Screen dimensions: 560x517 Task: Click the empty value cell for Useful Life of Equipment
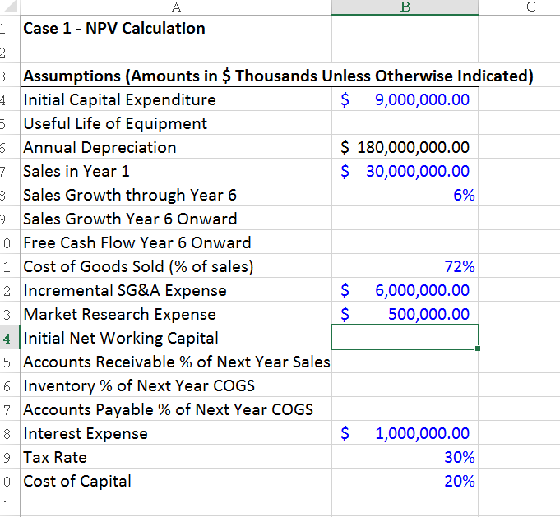pyautogui.click(x=405, y=123)
